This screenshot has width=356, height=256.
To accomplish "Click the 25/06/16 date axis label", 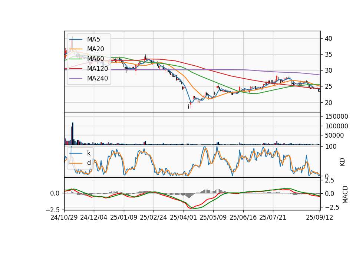I will pyautogui.click(x=243, y=217).
